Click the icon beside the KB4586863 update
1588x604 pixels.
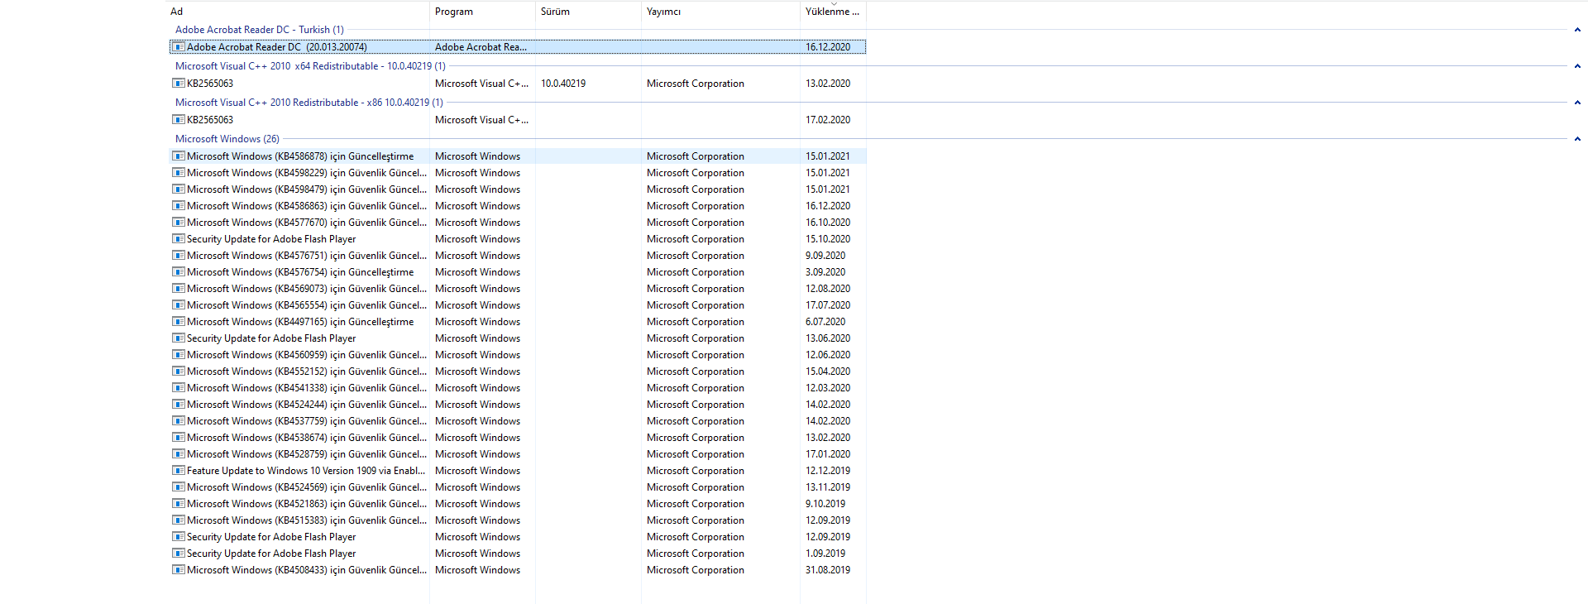(x=178, y=206)
